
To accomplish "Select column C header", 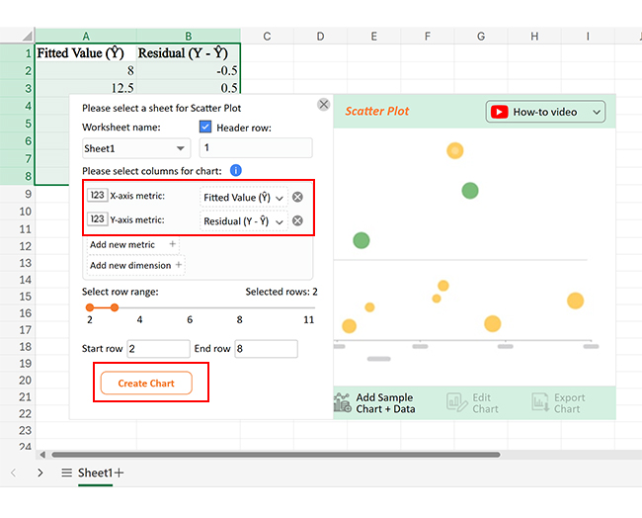I will click(x=267, y=36).
